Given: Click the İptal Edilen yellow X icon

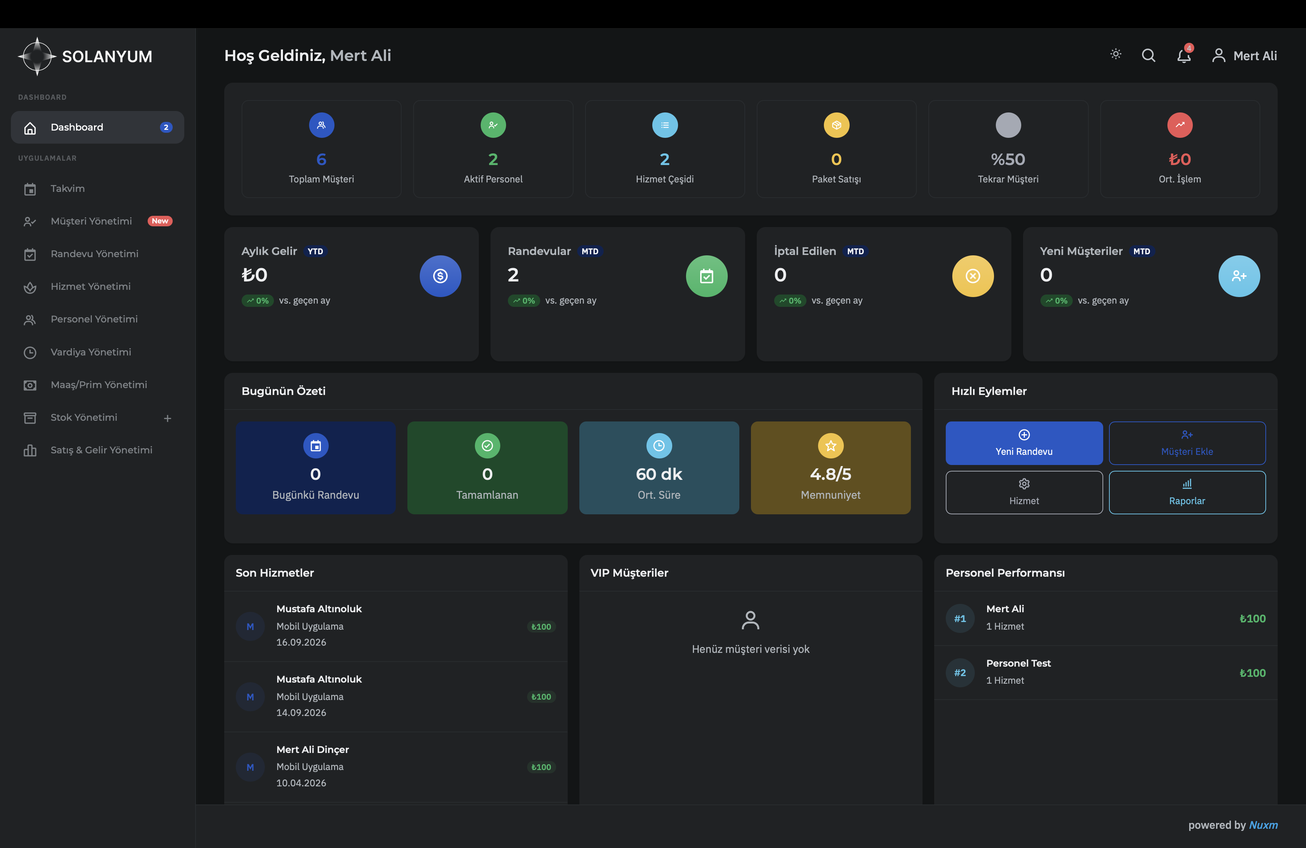Looking at the screenshot, I should [x=973, y=276].
